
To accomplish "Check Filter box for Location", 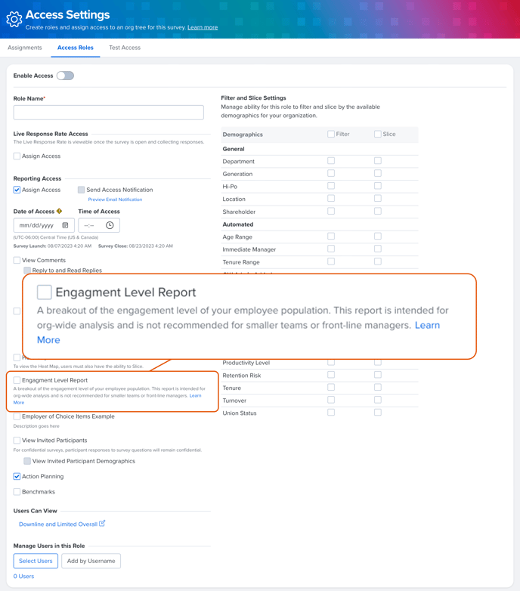I will 331,199.
